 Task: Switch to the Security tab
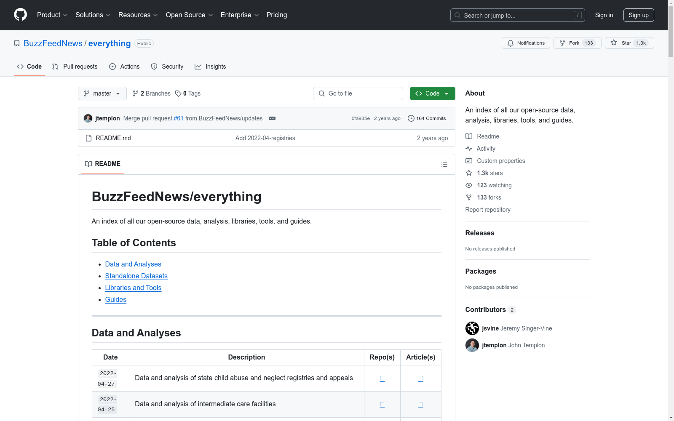167,67
